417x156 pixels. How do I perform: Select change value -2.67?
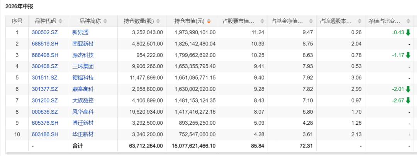(398, 101)
